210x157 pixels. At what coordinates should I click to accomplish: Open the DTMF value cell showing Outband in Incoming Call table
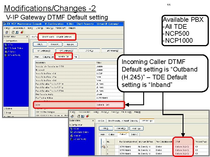pyautogui.click(x=109, y=105)
